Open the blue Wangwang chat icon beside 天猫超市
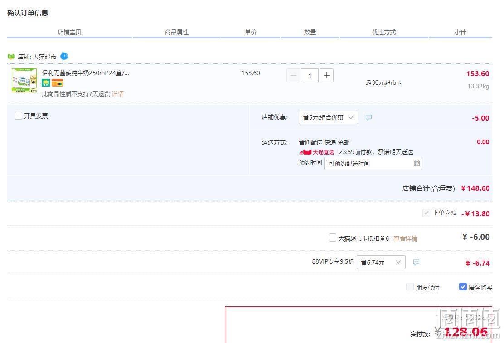 (64, 56)
